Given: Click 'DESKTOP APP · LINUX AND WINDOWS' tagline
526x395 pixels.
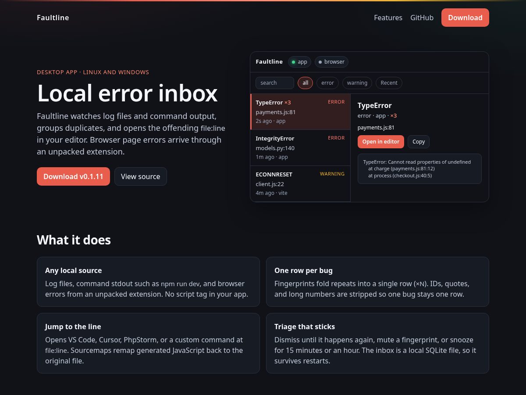Looking at the screenshot, I should pos(93,72).
